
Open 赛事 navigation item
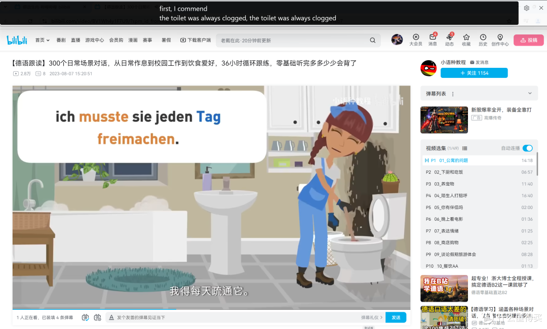(x=147, y=40)
